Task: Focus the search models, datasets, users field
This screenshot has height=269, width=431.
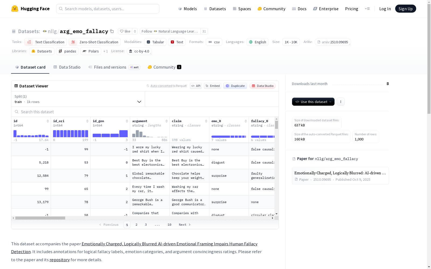Action: (x=108, y=9)
